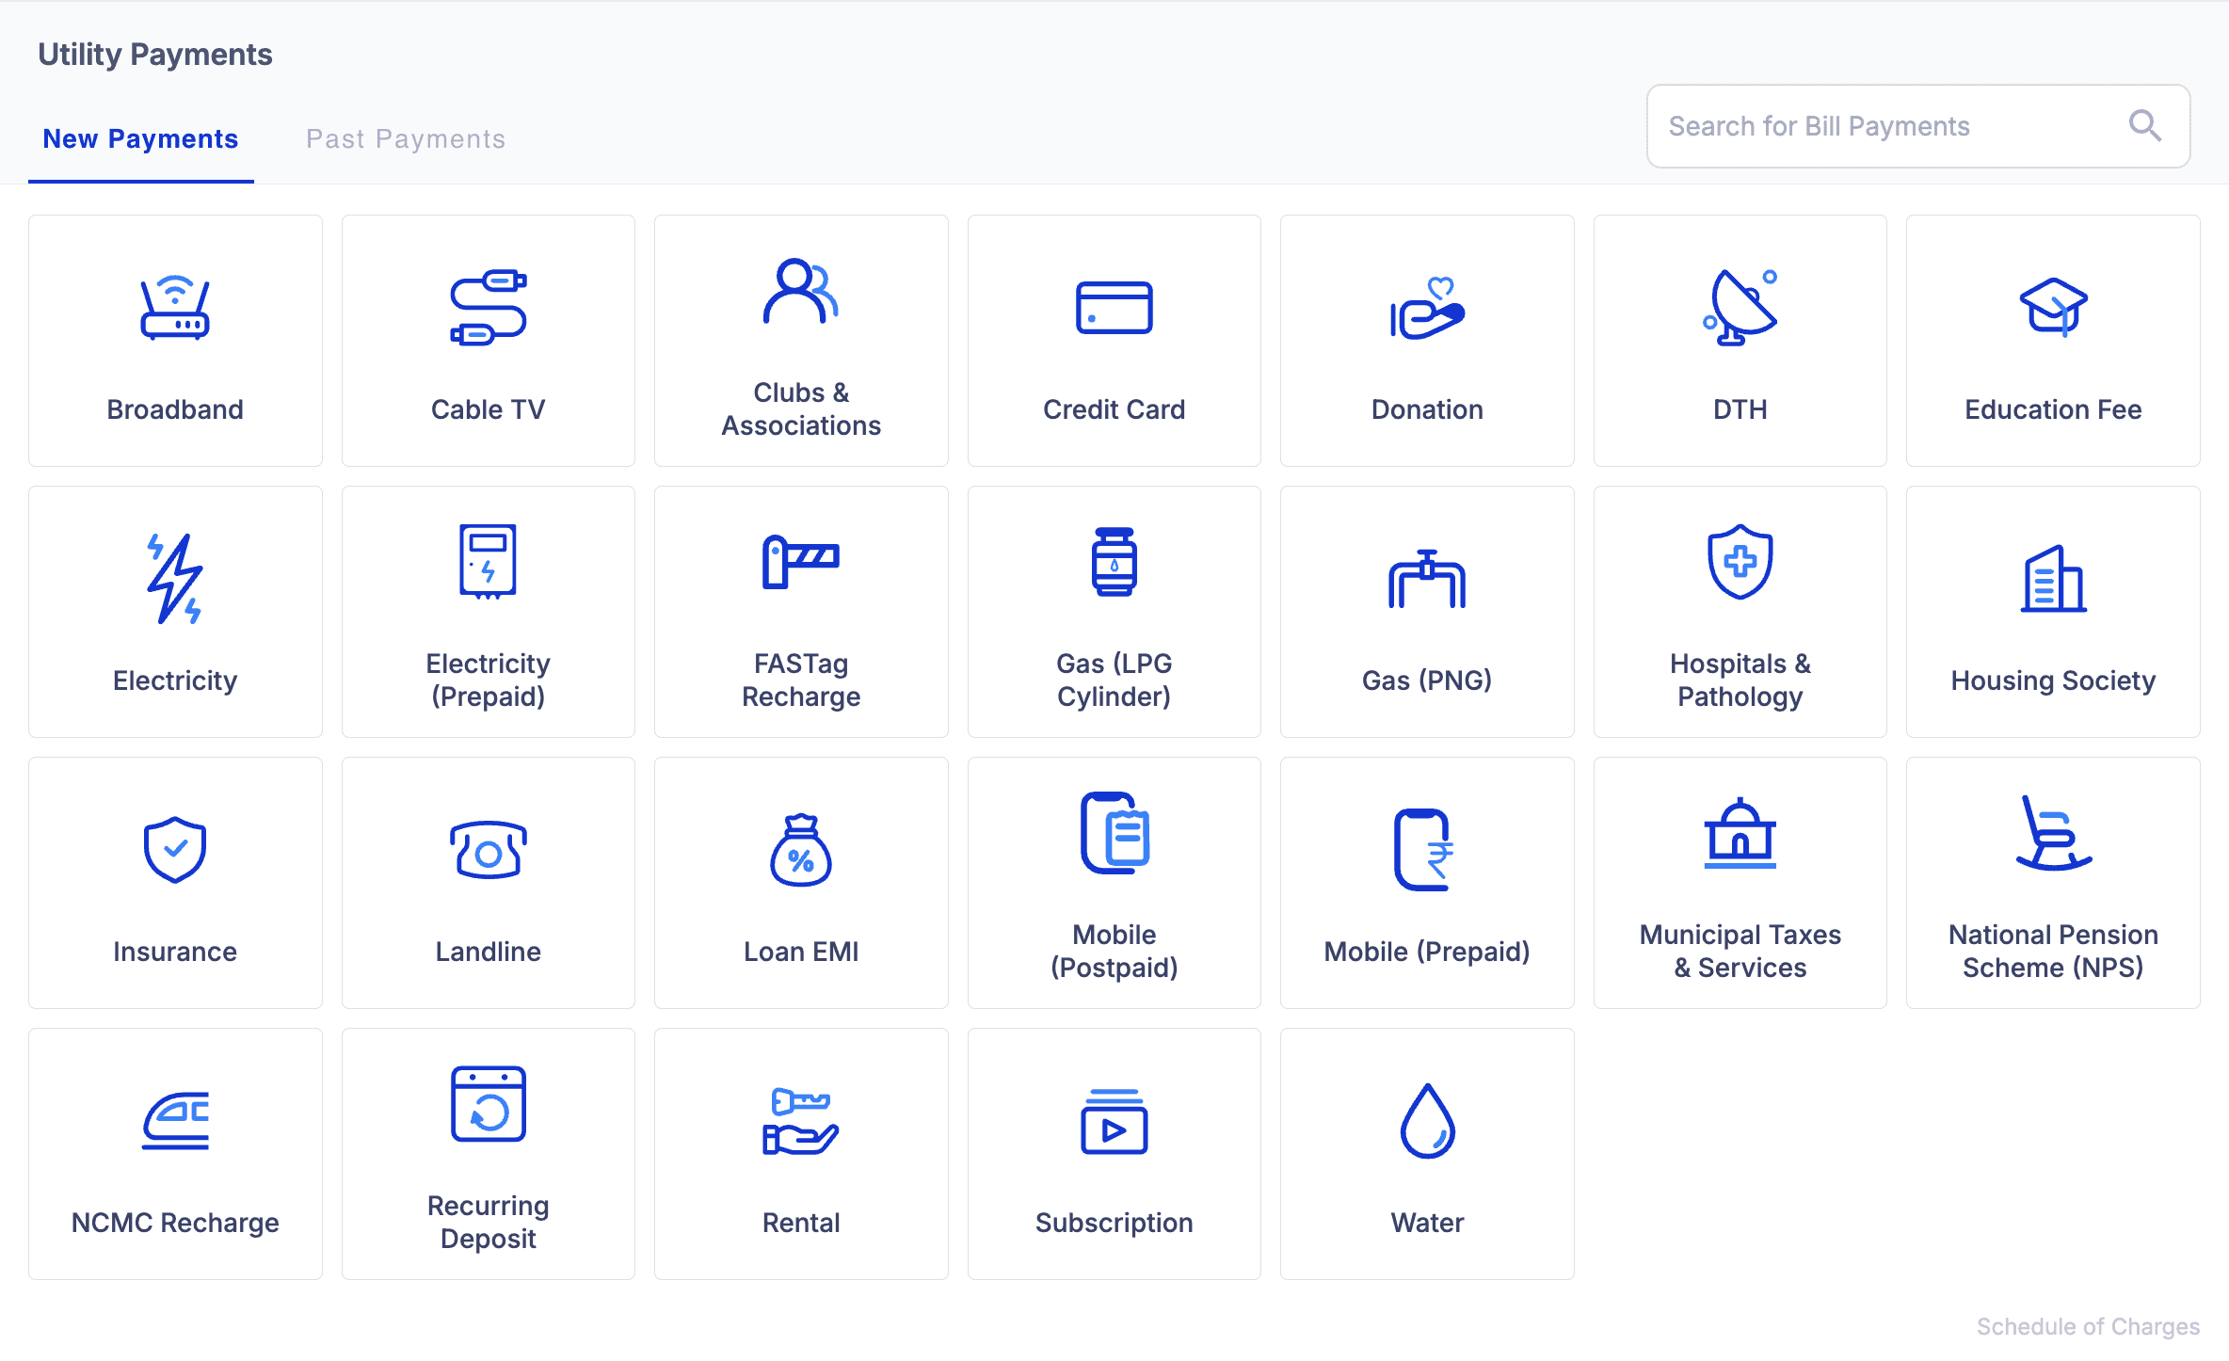Open the Schedule of Charges link
This screenshot has width=2229, height=1361.
[2087, 1326]
